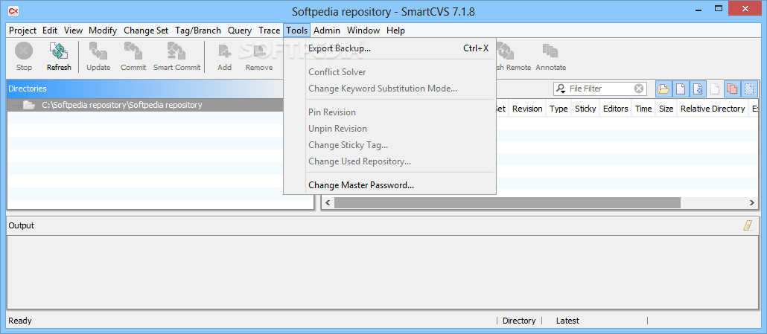767x334 pixels.
Task: Choose Export Backup... from Tools menu
Action: [390, 48]
